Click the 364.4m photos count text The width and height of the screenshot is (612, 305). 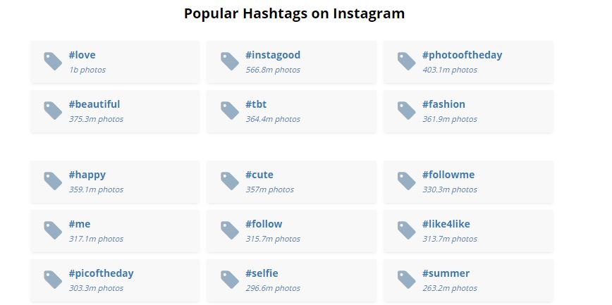pos(272,119)
